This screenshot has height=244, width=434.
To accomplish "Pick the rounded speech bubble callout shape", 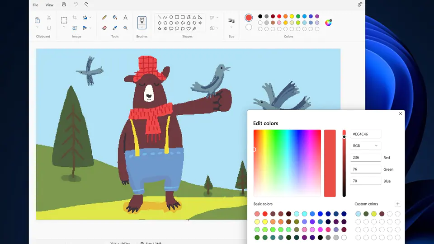I will coord(171,28).
